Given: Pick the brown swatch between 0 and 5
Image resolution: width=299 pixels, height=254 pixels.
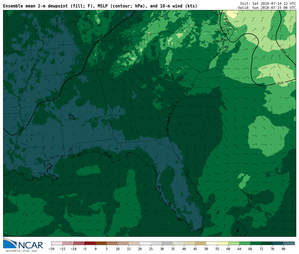Looking at the screenshot, I should pos(101,243).
